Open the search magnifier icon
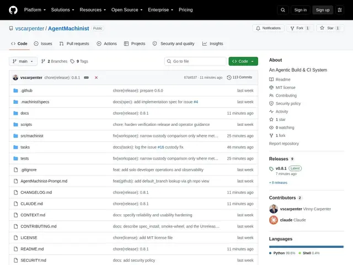This screenshot has height=265, width=353. pyautogui.click(x=283, y=10)
